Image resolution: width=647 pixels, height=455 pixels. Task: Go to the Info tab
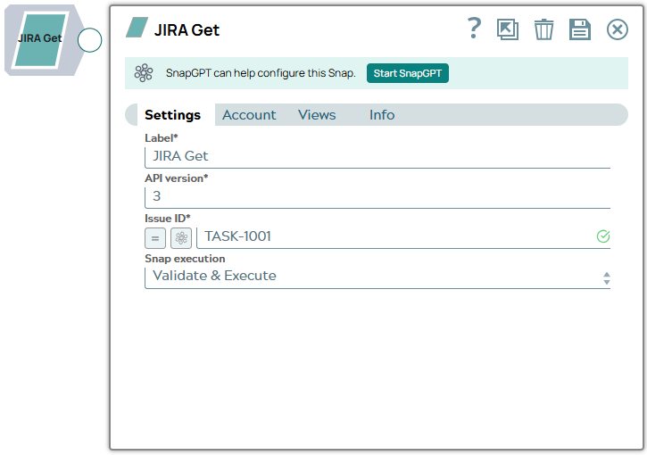click(x=382, y=115)
